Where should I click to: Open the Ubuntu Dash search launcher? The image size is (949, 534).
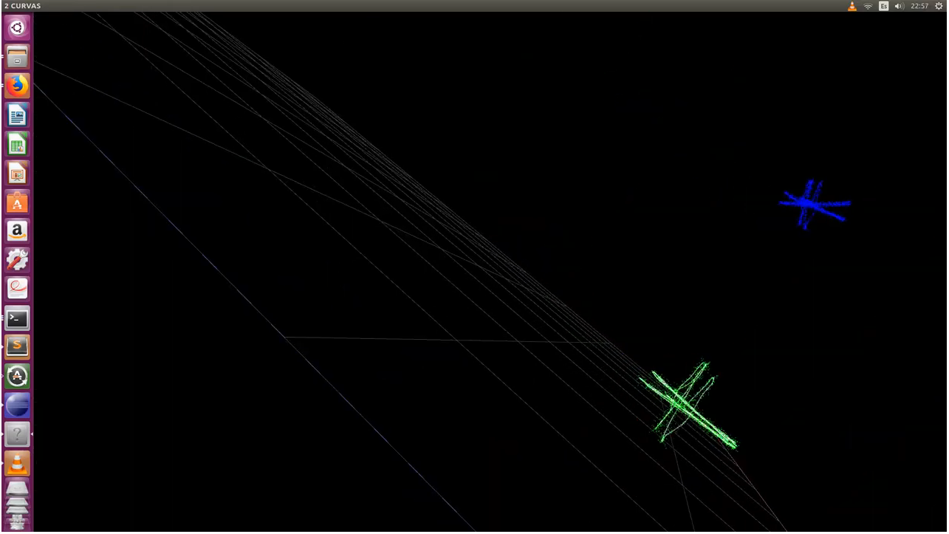pos(17,28)
